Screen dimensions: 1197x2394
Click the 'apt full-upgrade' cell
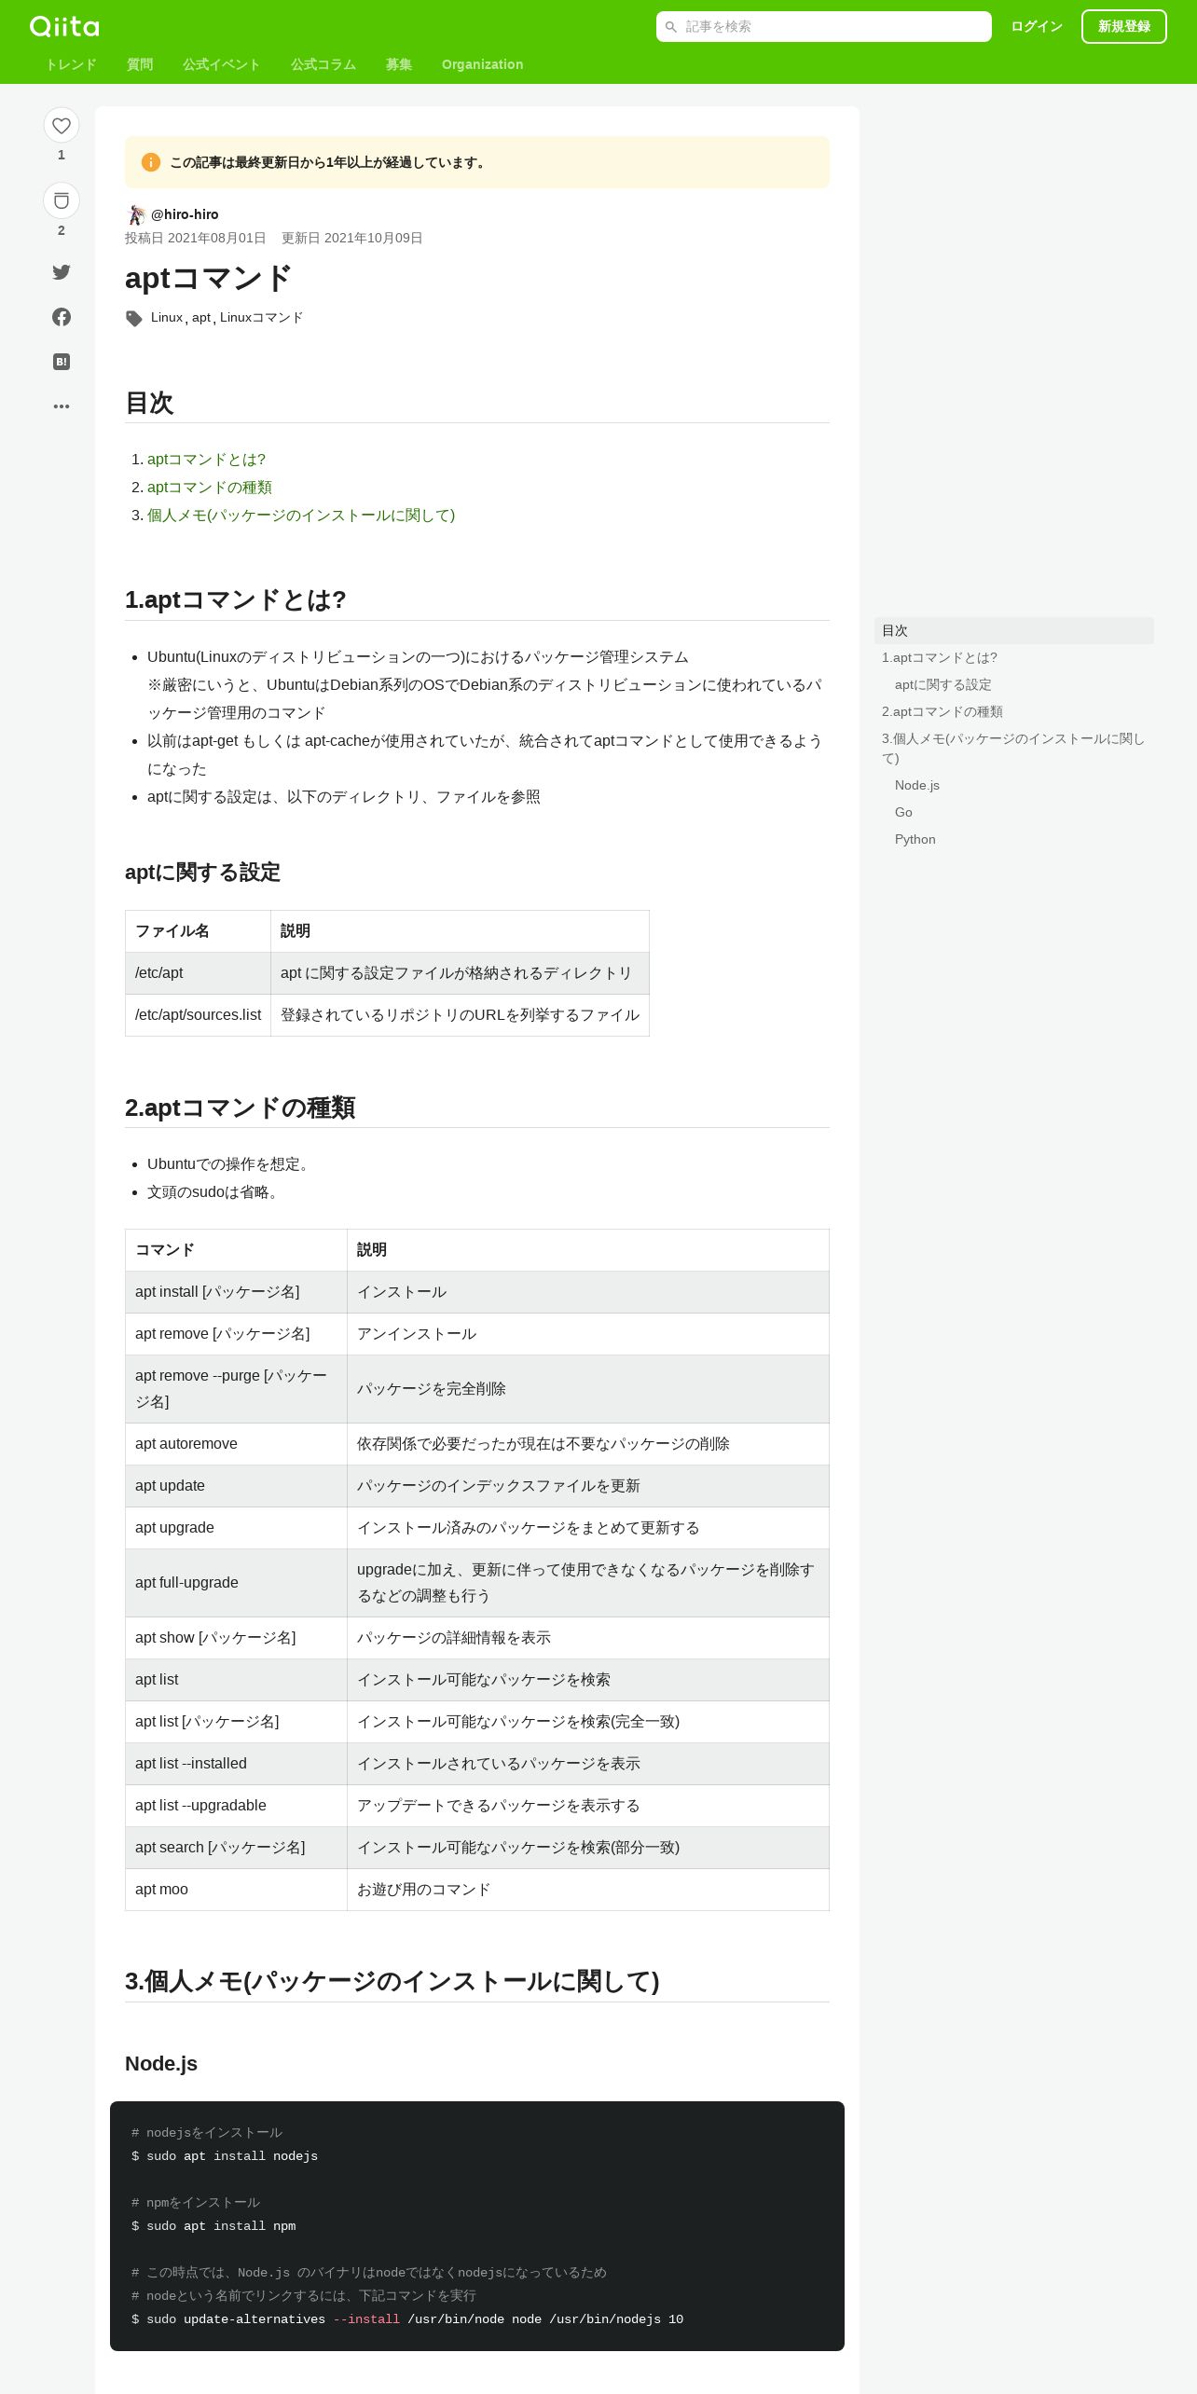[x=236, y=1583]
